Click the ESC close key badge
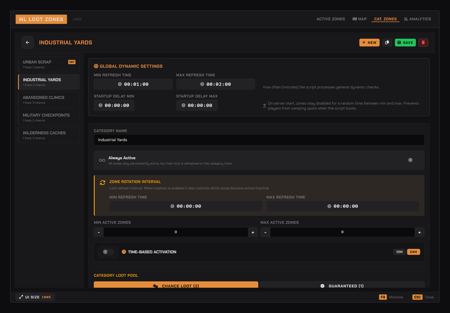450x313 pixels. [417, 297]
